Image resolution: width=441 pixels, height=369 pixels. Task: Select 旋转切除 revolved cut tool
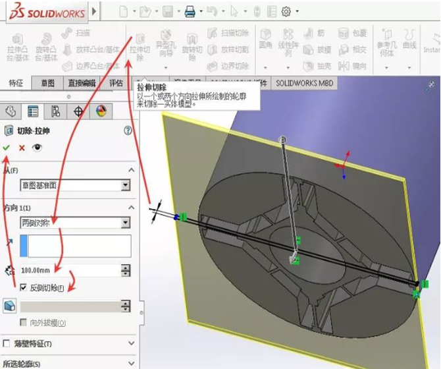pos(192,48)
